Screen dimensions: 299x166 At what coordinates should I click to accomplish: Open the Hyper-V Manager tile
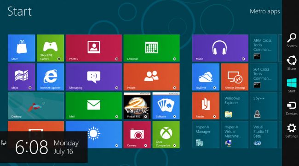click(206, 135)
